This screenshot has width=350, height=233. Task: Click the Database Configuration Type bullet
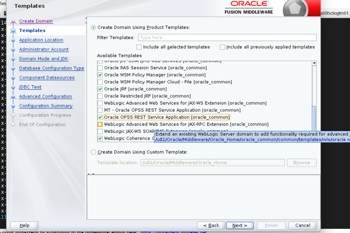point(13,68)
